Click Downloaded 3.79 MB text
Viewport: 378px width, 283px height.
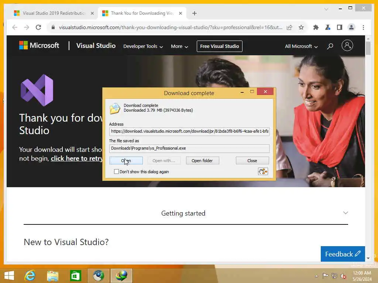click(158, 110)
